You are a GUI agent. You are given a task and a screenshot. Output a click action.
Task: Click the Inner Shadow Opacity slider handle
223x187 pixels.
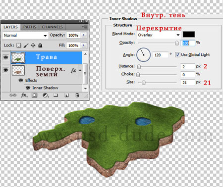176,43
